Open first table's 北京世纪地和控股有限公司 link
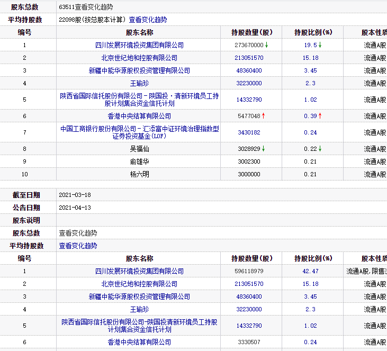 pyautogui.click(x=139, y=58)
